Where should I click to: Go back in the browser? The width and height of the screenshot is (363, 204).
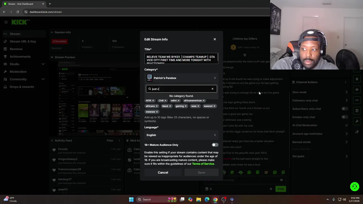click(4, 12)
